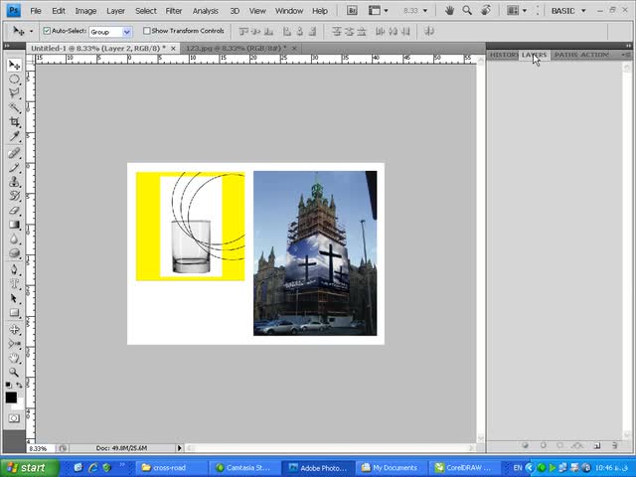This screenshot has width=636, height=477.
Task: Select the Rectangle shape tool
Action: [14, 312]
